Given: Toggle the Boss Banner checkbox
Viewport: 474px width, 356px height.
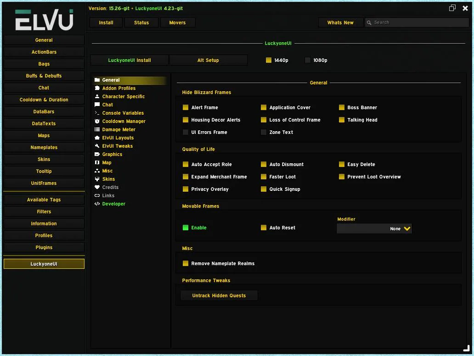Looking at the screenshot, I should pos(342,107).
